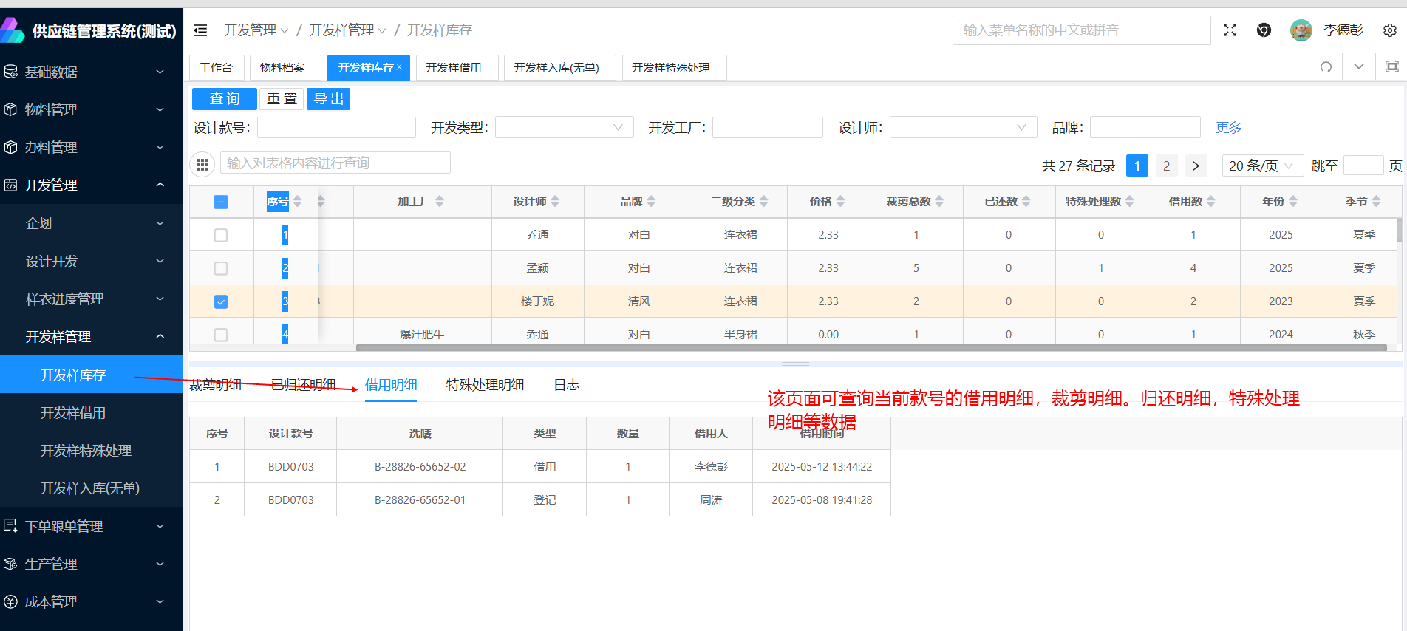This screenshot has height=631, width=1407.
Task: Close the 开发样库存 tab
Action: [x=400, y=66]
